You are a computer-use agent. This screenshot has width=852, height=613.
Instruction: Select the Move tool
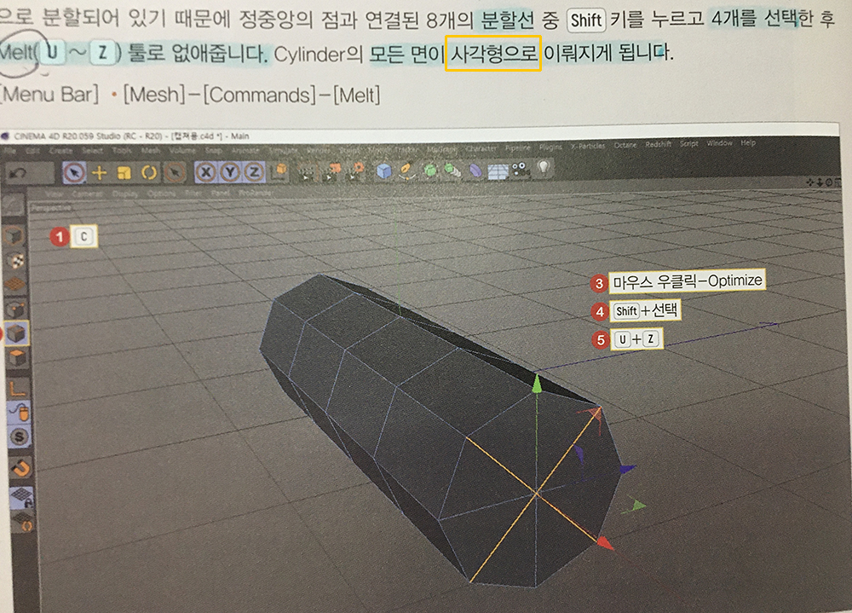pos(100,173)
